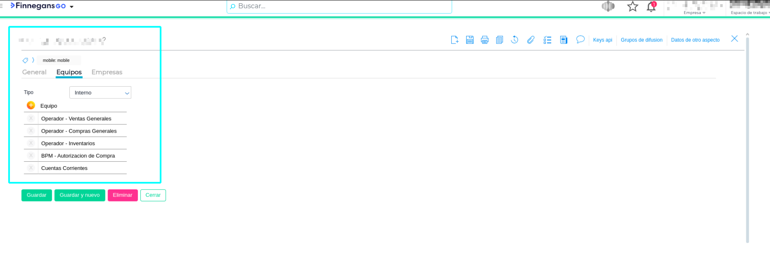Expand the FinnegansGO menu arrow
770x257 pixels.
pyautogui.click(x=72, y=7)
